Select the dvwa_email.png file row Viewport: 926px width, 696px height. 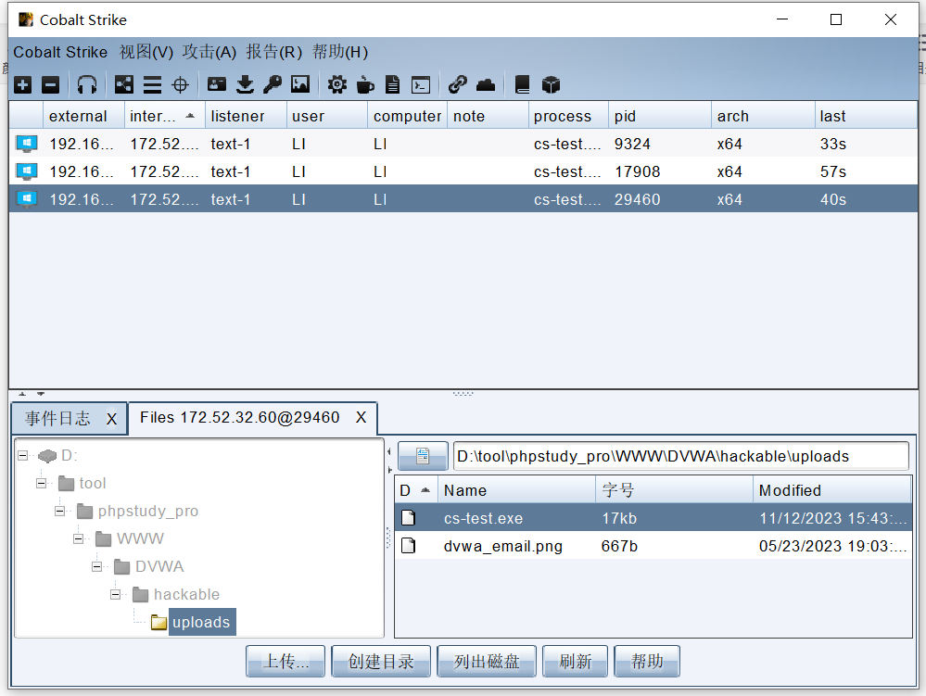pyautogui.click(x=653, y=546)
